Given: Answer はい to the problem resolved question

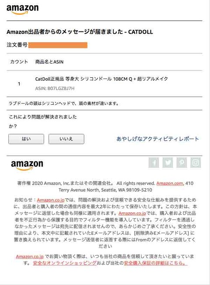Looking at the screenshot, I should pyautogui.click(x=26, y=139).
